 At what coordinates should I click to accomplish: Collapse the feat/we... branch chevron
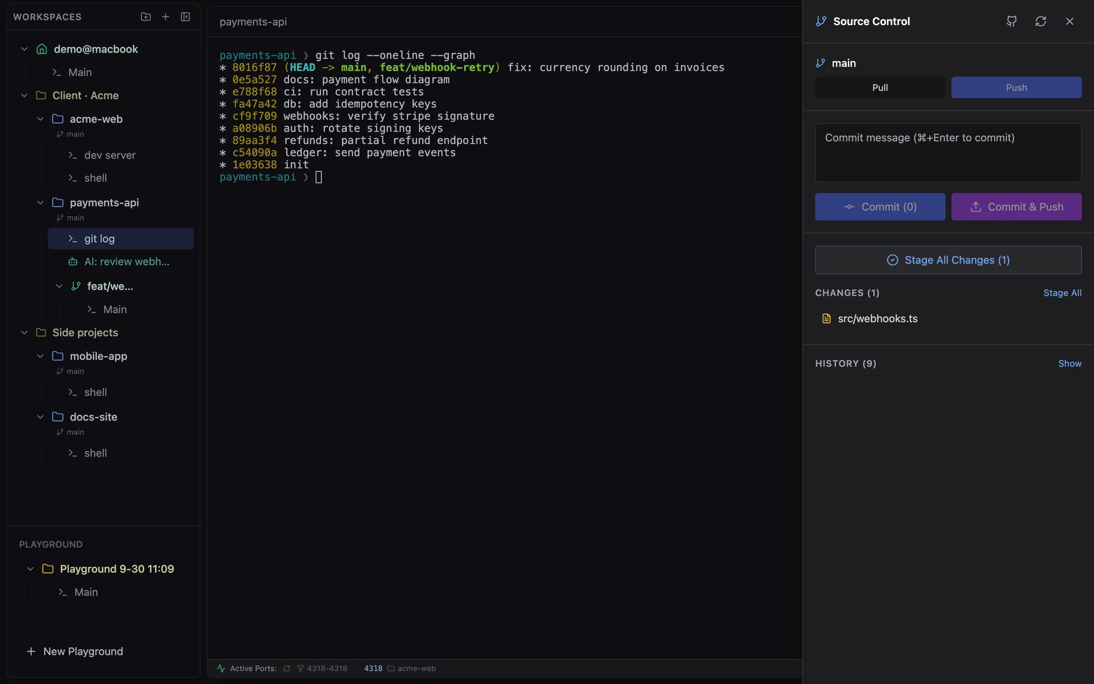pos(59,286)
